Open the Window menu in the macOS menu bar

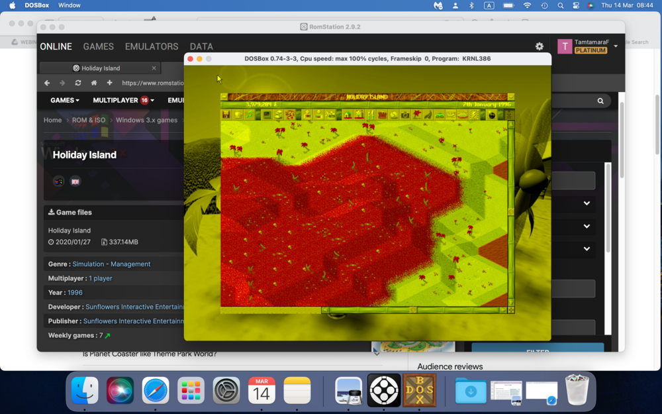(x=69, y=5)
